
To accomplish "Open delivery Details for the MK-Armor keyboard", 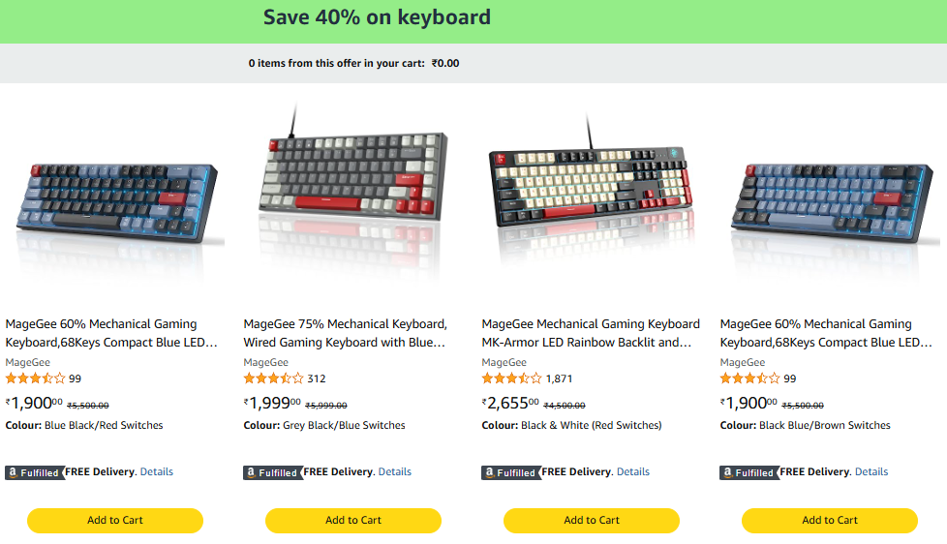I will (x=633, y=472).
